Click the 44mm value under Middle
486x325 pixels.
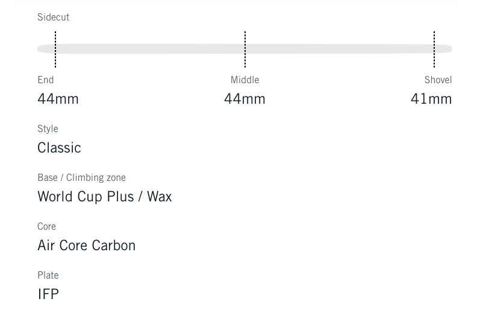(245, 99)
